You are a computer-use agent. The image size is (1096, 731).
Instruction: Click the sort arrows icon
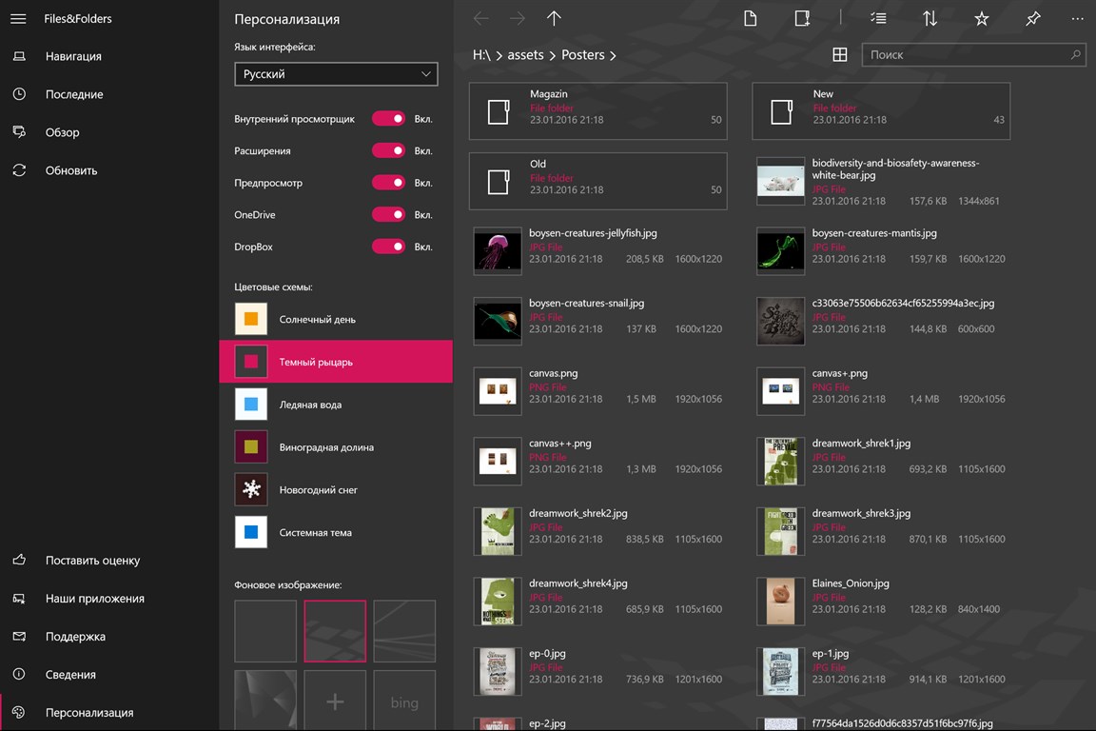point(930,18)
